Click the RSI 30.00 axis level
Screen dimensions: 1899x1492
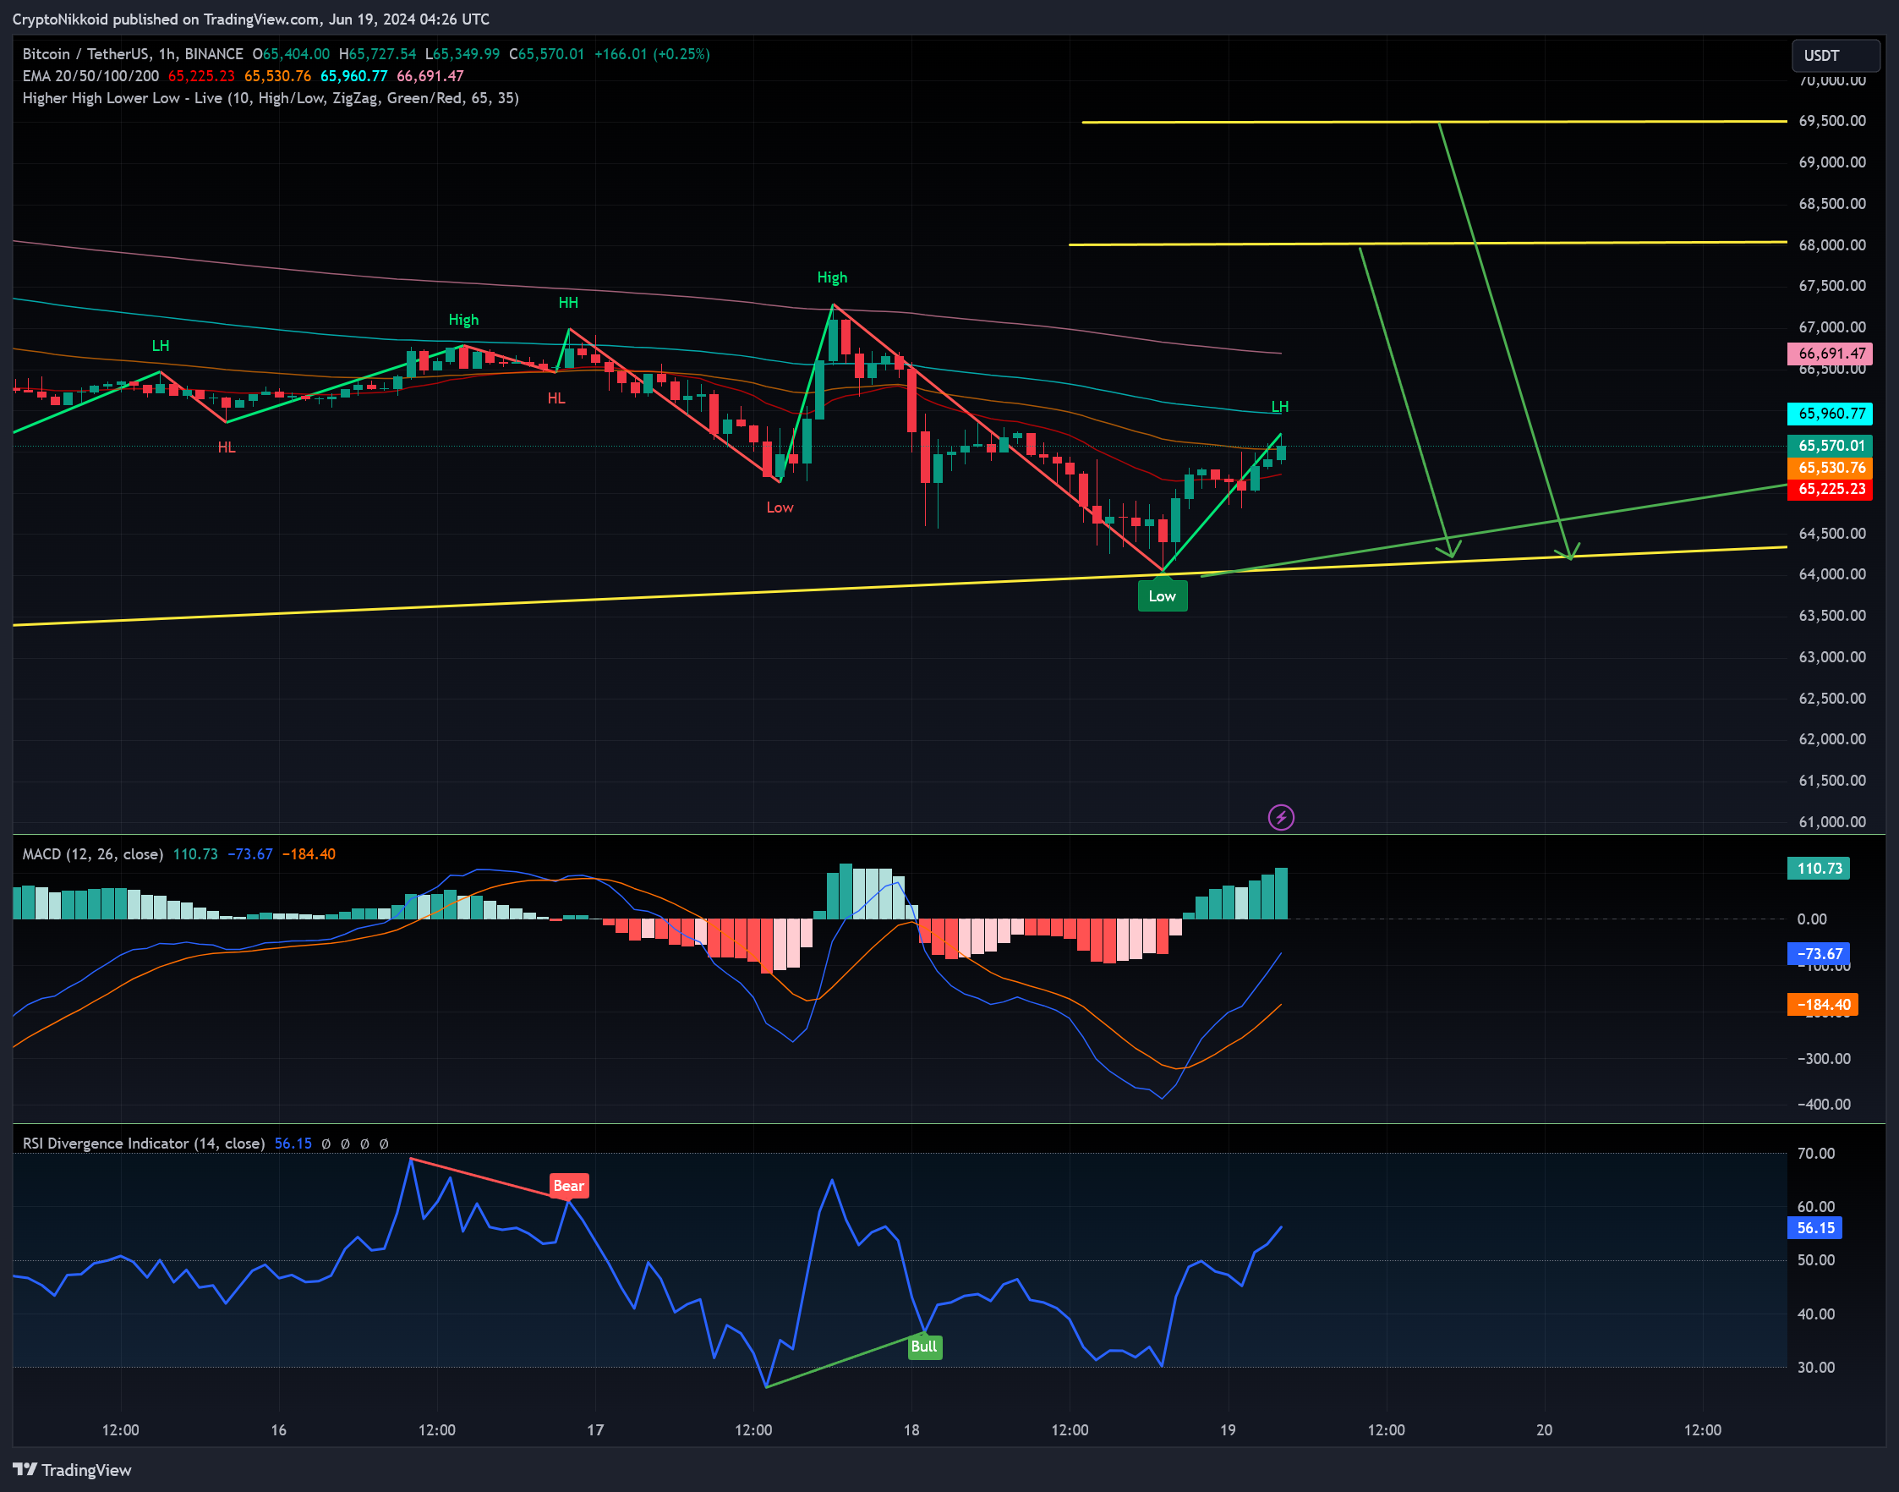click(x=1816, y=1367)
